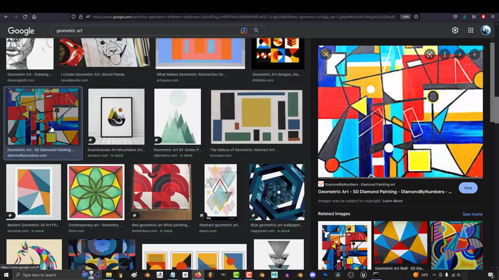This screenshot has width=499, height=280.
Task: Open the Geometric Art - 5D Diamond Painting title link in preview
Action: (385, 192)
